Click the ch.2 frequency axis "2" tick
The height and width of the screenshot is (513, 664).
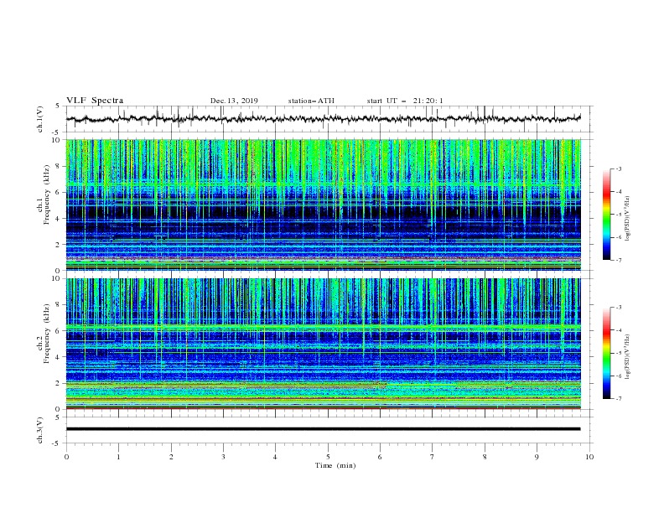tap(58, 383)
